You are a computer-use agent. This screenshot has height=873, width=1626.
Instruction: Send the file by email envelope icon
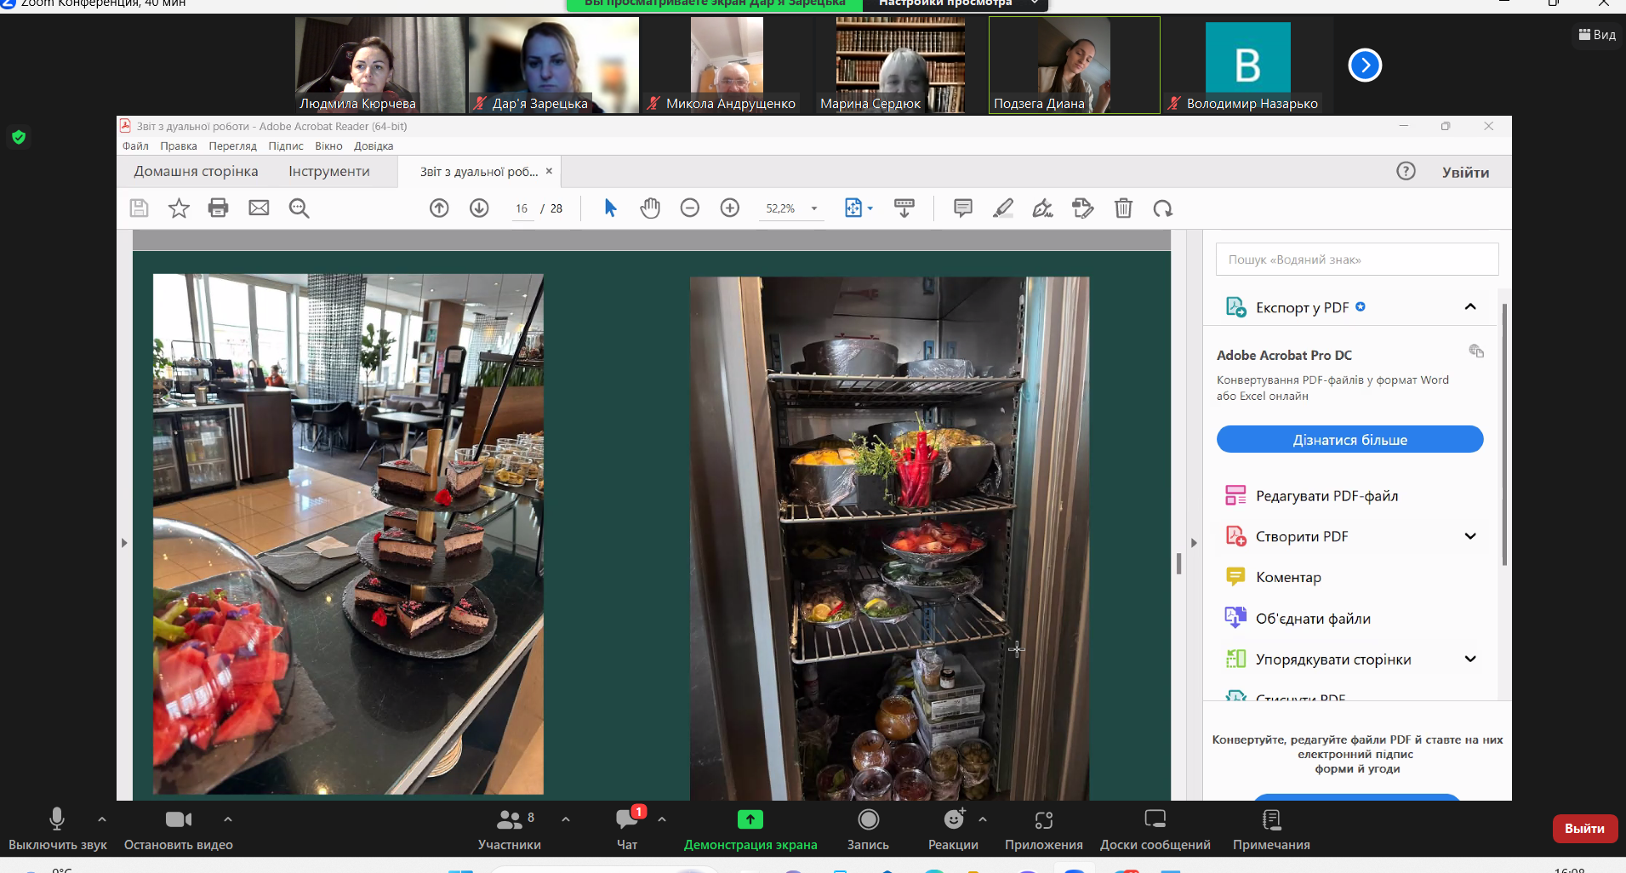tap(259, 208)
